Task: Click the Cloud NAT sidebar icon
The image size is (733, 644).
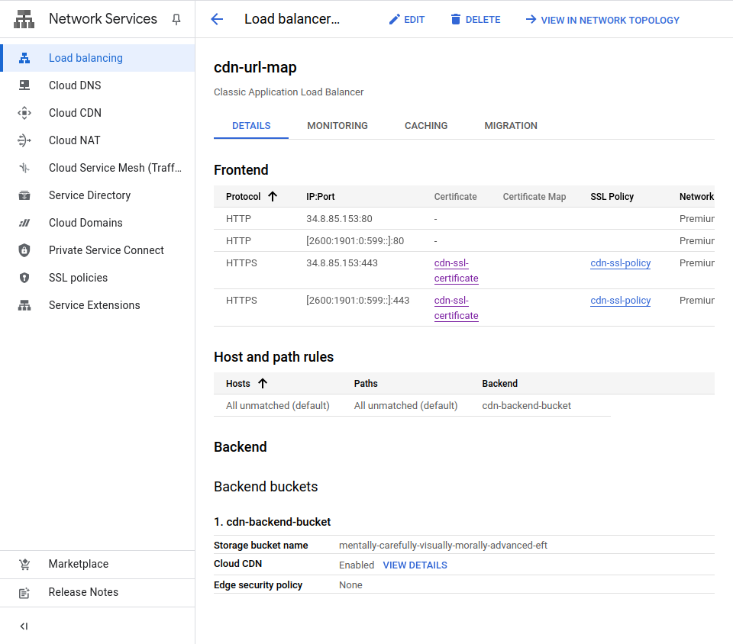Action: (x=24, y=140)
